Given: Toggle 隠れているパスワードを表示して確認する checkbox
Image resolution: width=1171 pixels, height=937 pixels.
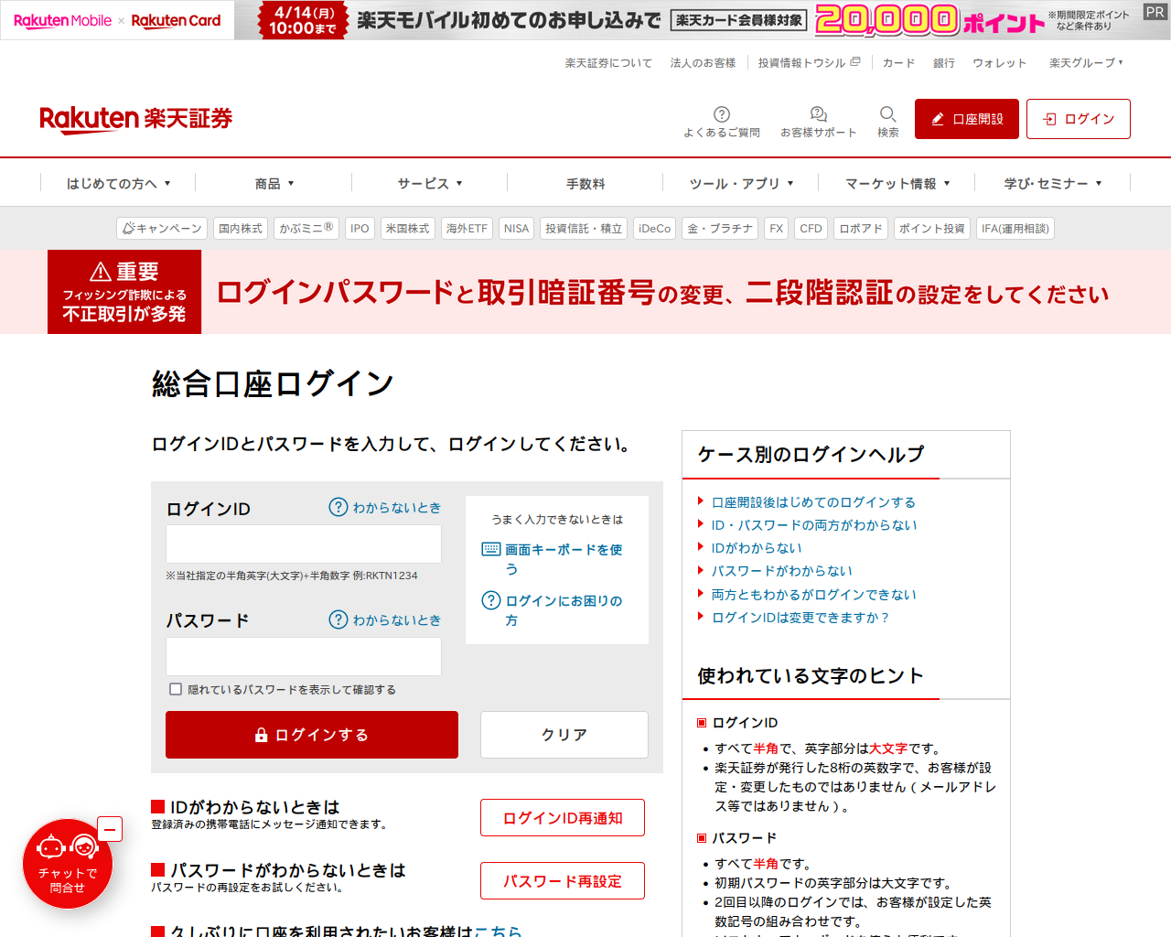Looking at the screenshot, I should point(176,689).
